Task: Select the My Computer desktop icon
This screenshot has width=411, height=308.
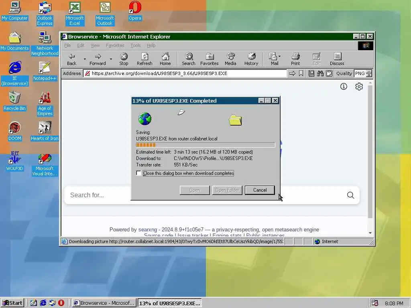Action: pos(15,11)
